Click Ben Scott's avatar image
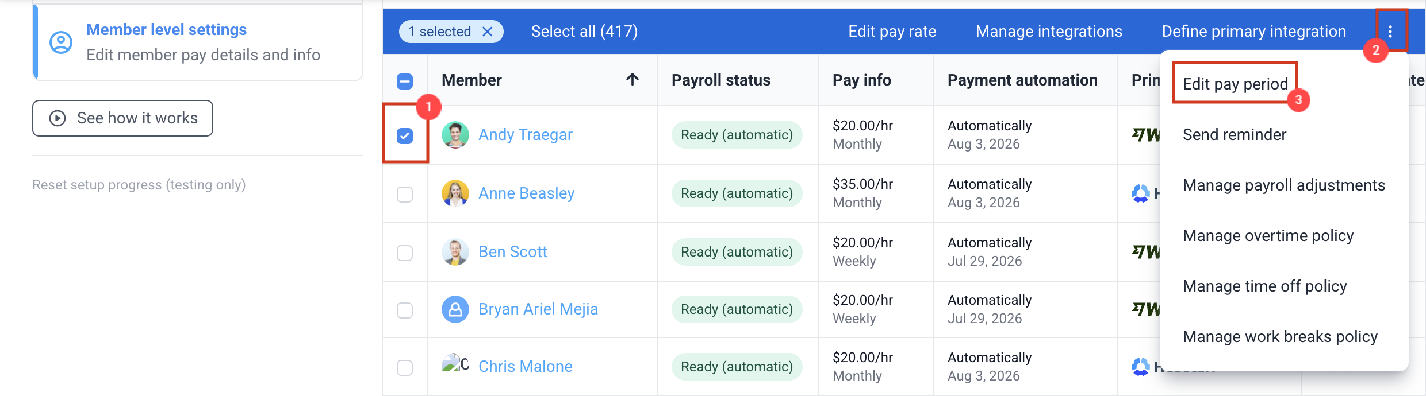1426x396 pixels. click(x=455, y=252)
